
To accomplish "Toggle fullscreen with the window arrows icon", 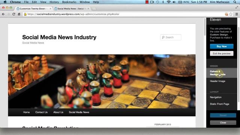I will click(x=237, y=7).
